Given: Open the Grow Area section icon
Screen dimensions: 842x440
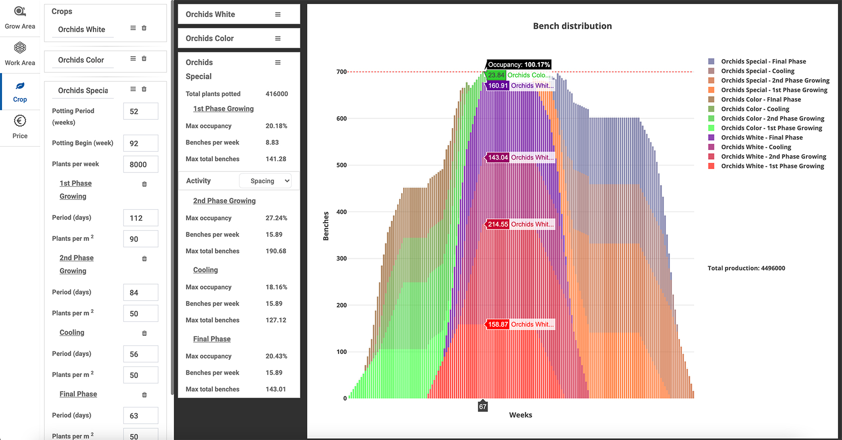Looking at the screenshot, I should pyautogui.click(x=20, y=12).
